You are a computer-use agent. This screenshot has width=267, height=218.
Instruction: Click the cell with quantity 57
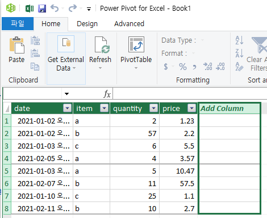(135, 133)
